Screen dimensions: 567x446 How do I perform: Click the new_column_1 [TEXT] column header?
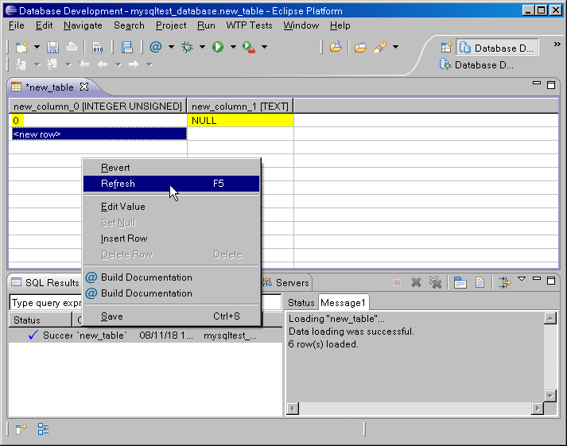point(240,106)
